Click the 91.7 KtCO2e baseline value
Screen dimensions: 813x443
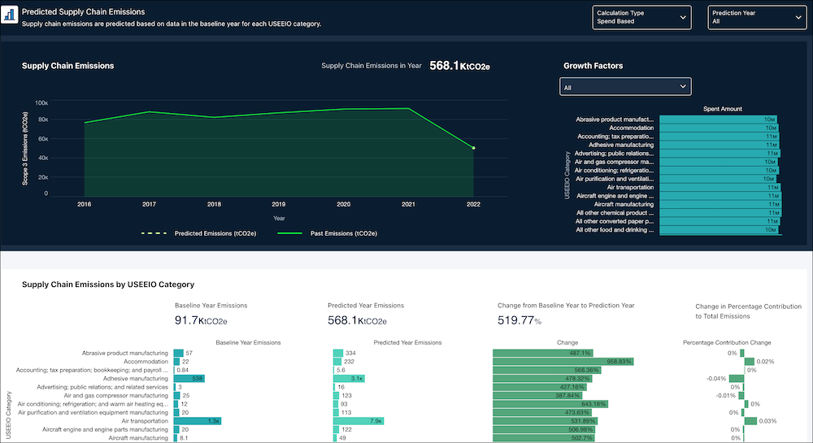tap(201, 321)
